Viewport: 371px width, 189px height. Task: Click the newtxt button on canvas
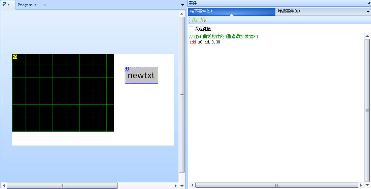[141, 76]
